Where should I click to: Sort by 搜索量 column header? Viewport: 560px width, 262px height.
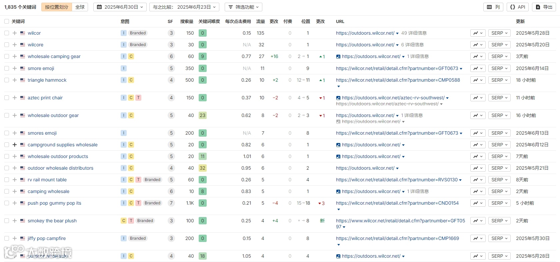187,21
